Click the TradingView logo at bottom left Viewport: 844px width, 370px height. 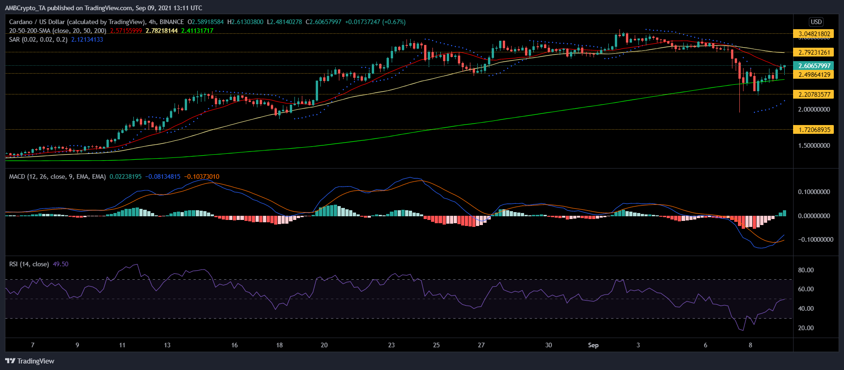coord(30,361)
